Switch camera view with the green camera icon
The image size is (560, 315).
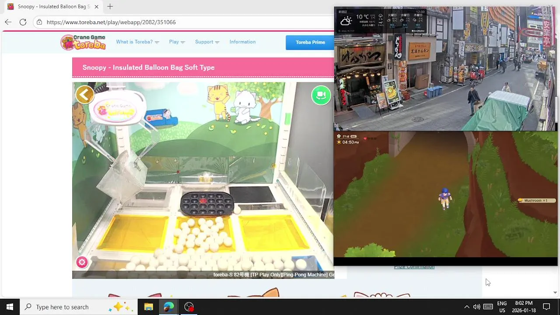[x=321, y=95]
